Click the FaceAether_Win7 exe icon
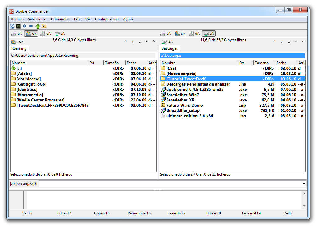Viewport: 326px width, 234px height. point(163,94)
